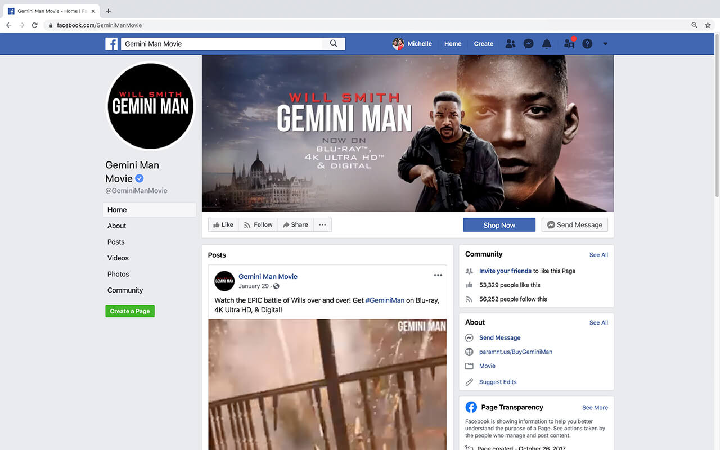Go to the Home link in the header
The height and width of the screenshot is (450, 720).
pyautogui.click(x=453, y=43)
